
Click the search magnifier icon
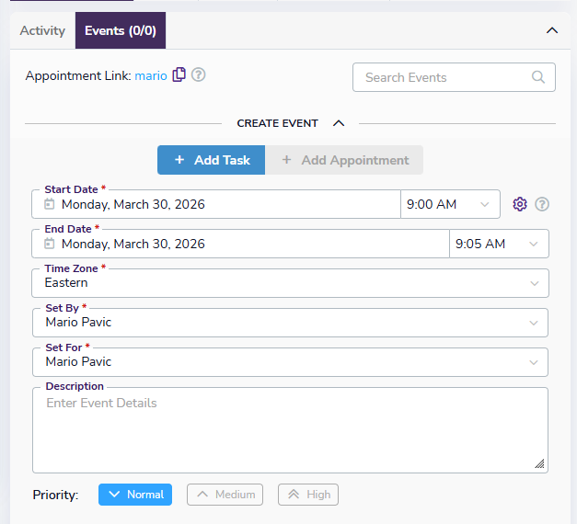tap(538, 77)
